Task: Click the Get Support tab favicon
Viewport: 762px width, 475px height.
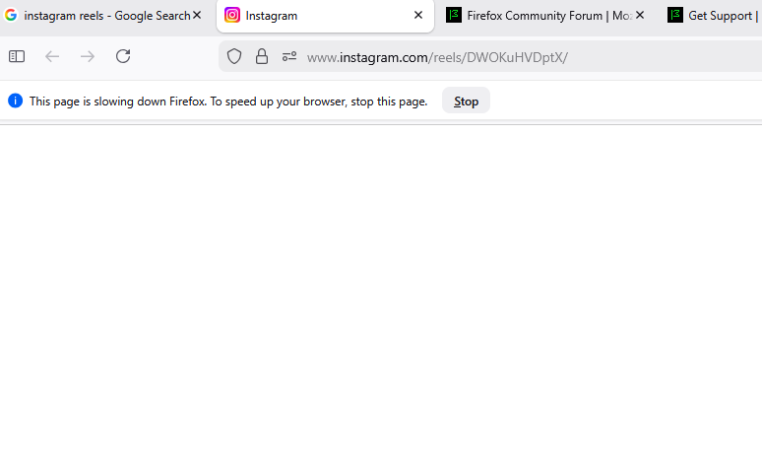Action: [x=675, y=15]
